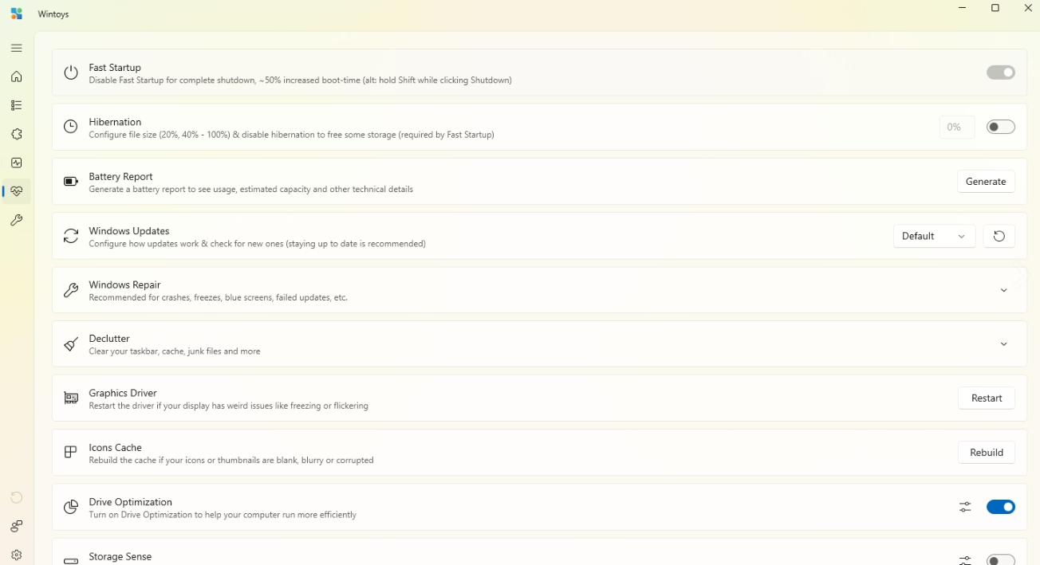Enable the Hibernation toggle
Viewport: 1040px width, 565px height.
point(1000,127)
